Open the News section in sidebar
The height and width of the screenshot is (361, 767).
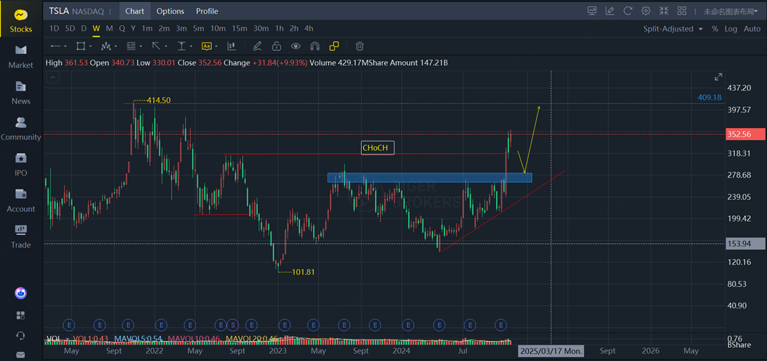pos(21,93)
